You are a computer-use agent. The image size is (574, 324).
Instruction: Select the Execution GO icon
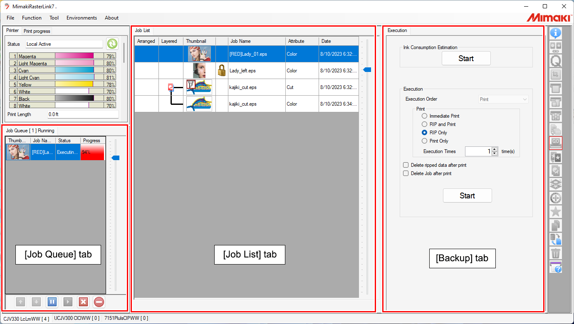click(x=555, y=143)
